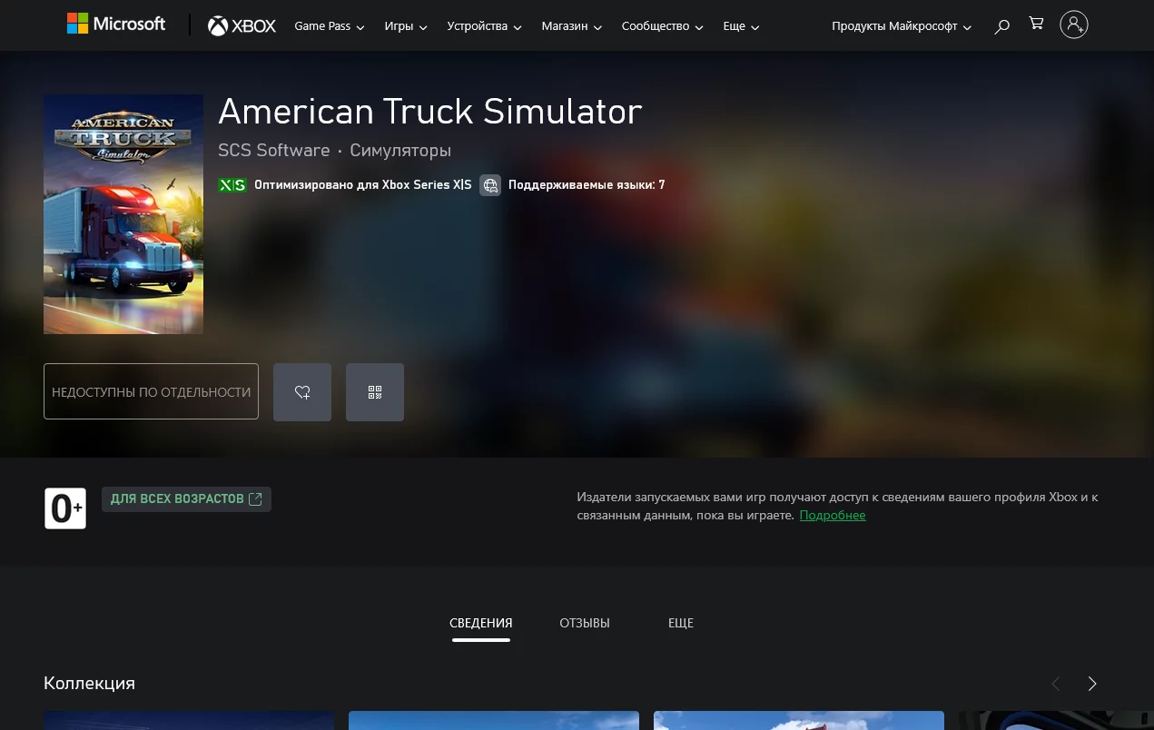Click the НЕДОСТУПНЫ ПО ОТДЕЛЬНОСТИ button
Screen dimensions: 1154x730
(151, 392)
